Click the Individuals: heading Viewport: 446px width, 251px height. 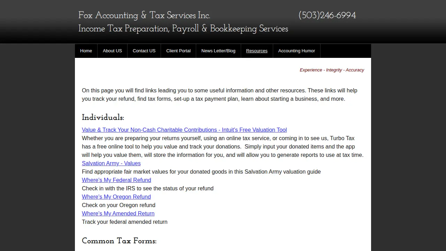tap(103, 117)
